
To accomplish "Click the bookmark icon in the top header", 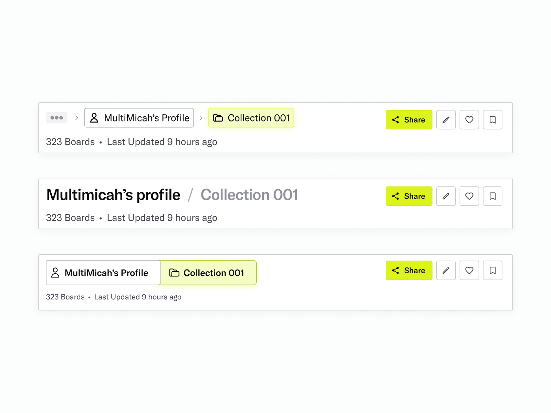I will pos(492,120).
